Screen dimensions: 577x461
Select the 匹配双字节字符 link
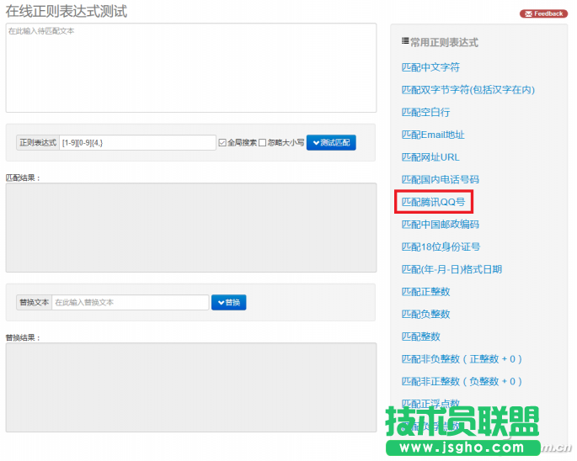[467, 90]
